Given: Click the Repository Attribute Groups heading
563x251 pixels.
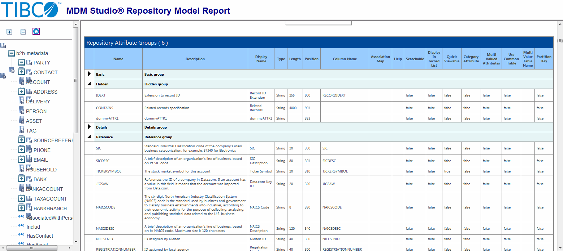Looking at the screenshot, I should click(x=127, y=43).
